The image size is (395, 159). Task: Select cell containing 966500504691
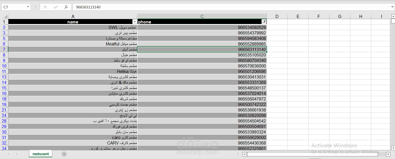tap(202, 127)
